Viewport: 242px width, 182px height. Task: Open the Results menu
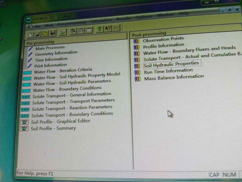click(x=123, y=19)
